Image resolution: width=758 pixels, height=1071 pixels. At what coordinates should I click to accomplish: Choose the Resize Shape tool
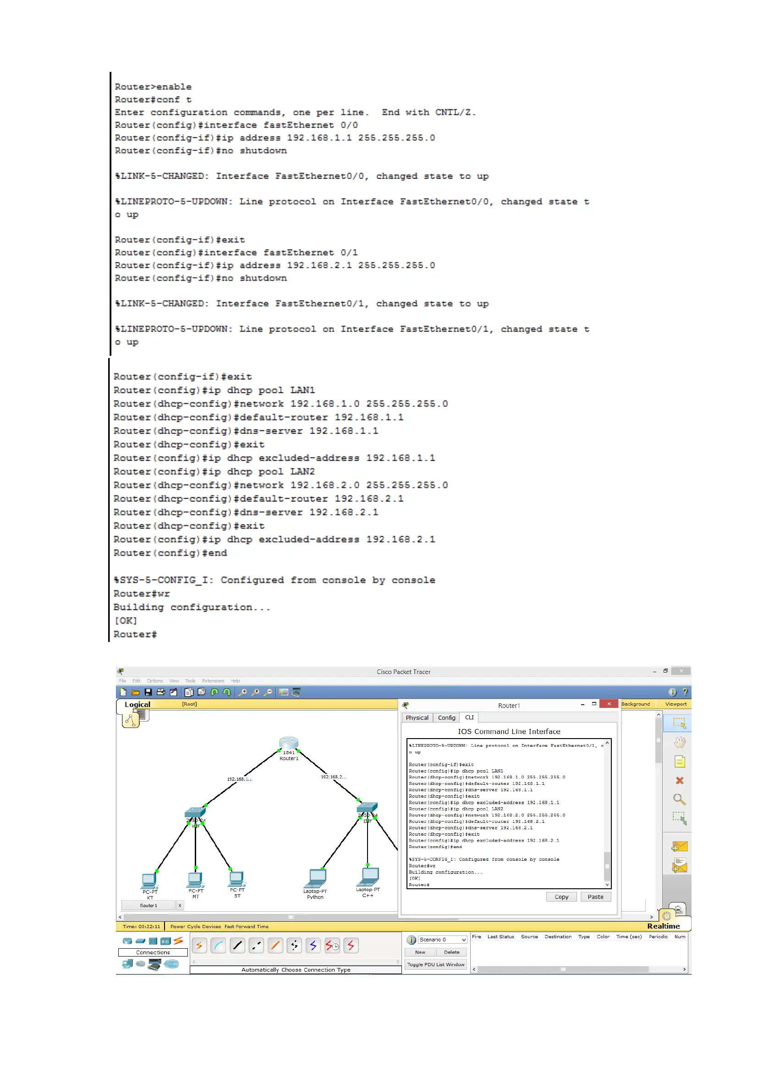[x=680, y=819]
